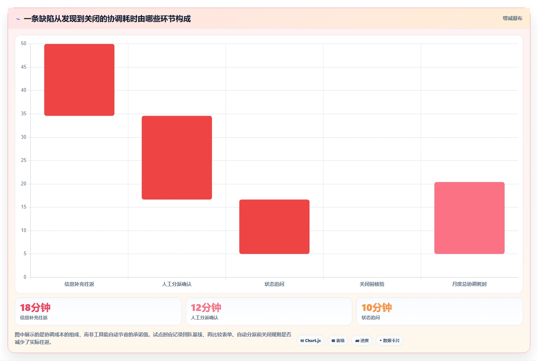Viewport: 538px width, 361px height.
Task: Select the 状态追问 red bar
Action: click(275, 227)
